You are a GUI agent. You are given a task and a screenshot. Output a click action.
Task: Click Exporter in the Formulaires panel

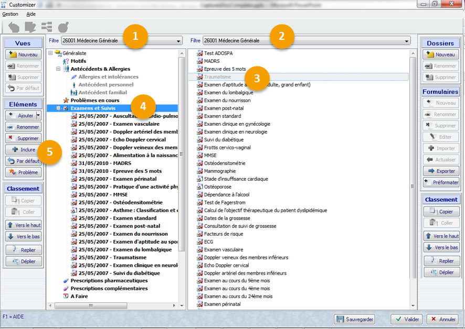tap(441, 171)
